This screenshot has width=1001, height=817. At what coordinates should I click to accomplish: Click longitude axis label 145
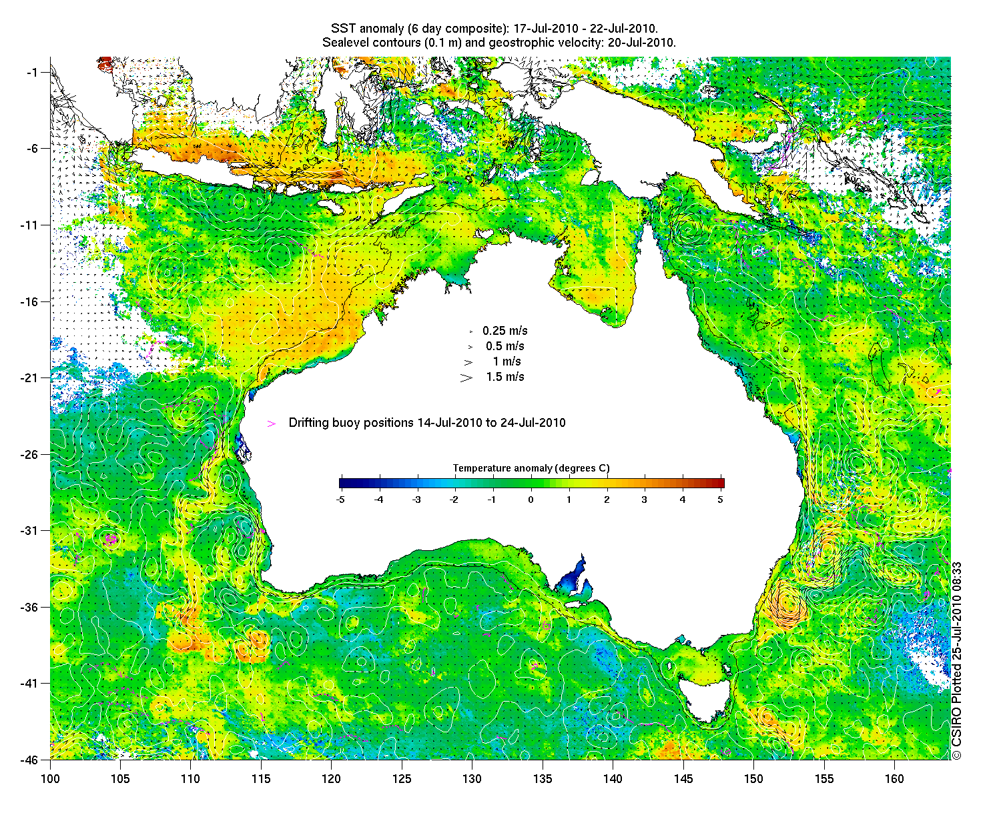point(683,778)
